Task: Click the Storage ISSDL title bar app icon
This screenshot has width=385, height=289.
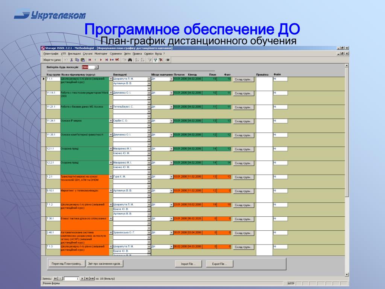Action: click(x=43, y=48)
